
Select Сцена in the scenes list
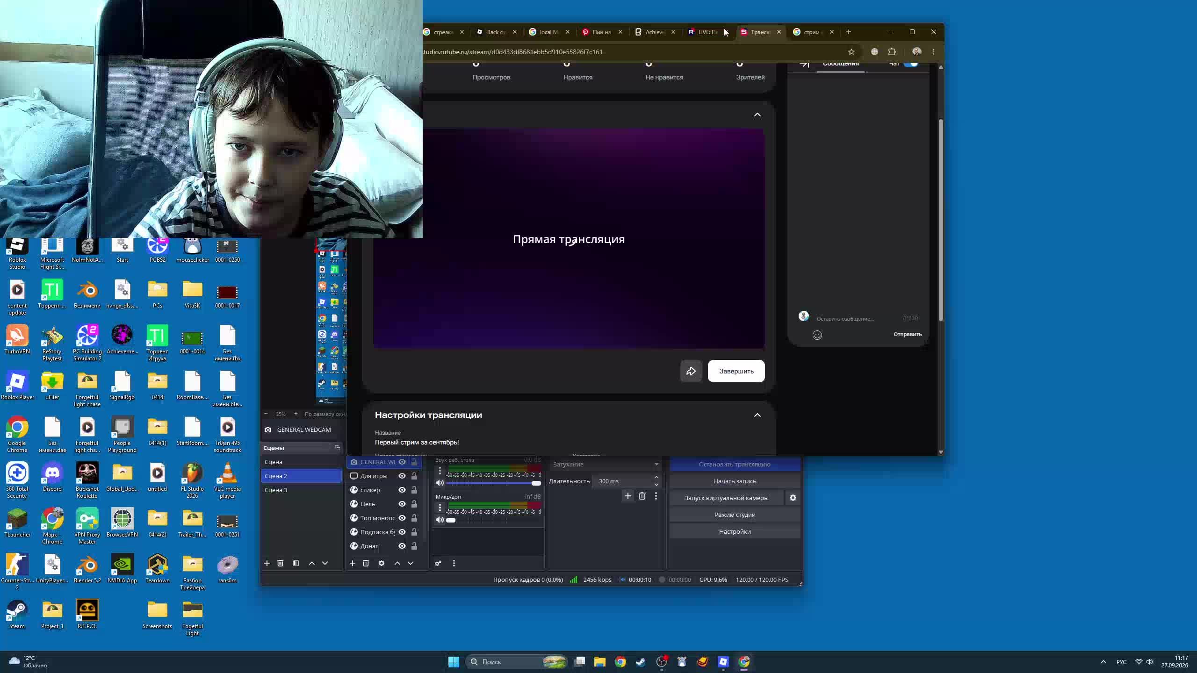click(x=301, y=462)
